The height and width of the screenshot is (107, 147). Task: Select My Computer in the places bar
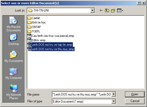tap(14, 73)
